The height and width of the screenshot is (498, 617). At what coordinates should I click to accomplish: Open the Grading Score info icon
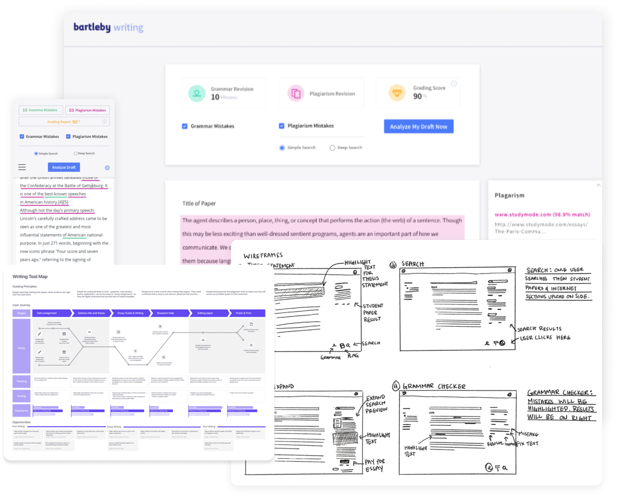(x=454, y=83)
